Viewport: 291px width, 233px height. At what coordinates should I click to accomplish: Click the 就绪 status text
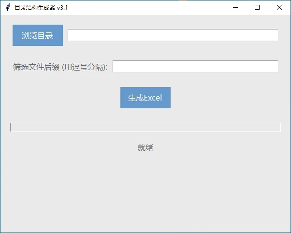point(145,148)
